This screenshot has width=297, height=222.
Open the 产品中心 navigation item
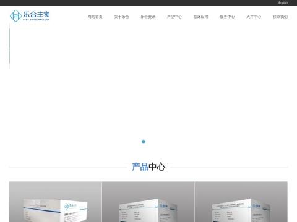click(174, 17)
